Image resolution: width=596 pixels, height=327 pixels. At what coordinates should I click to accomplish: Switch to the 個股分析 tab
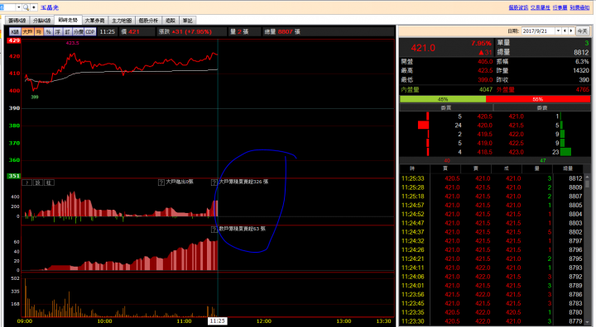coord(148,21)
